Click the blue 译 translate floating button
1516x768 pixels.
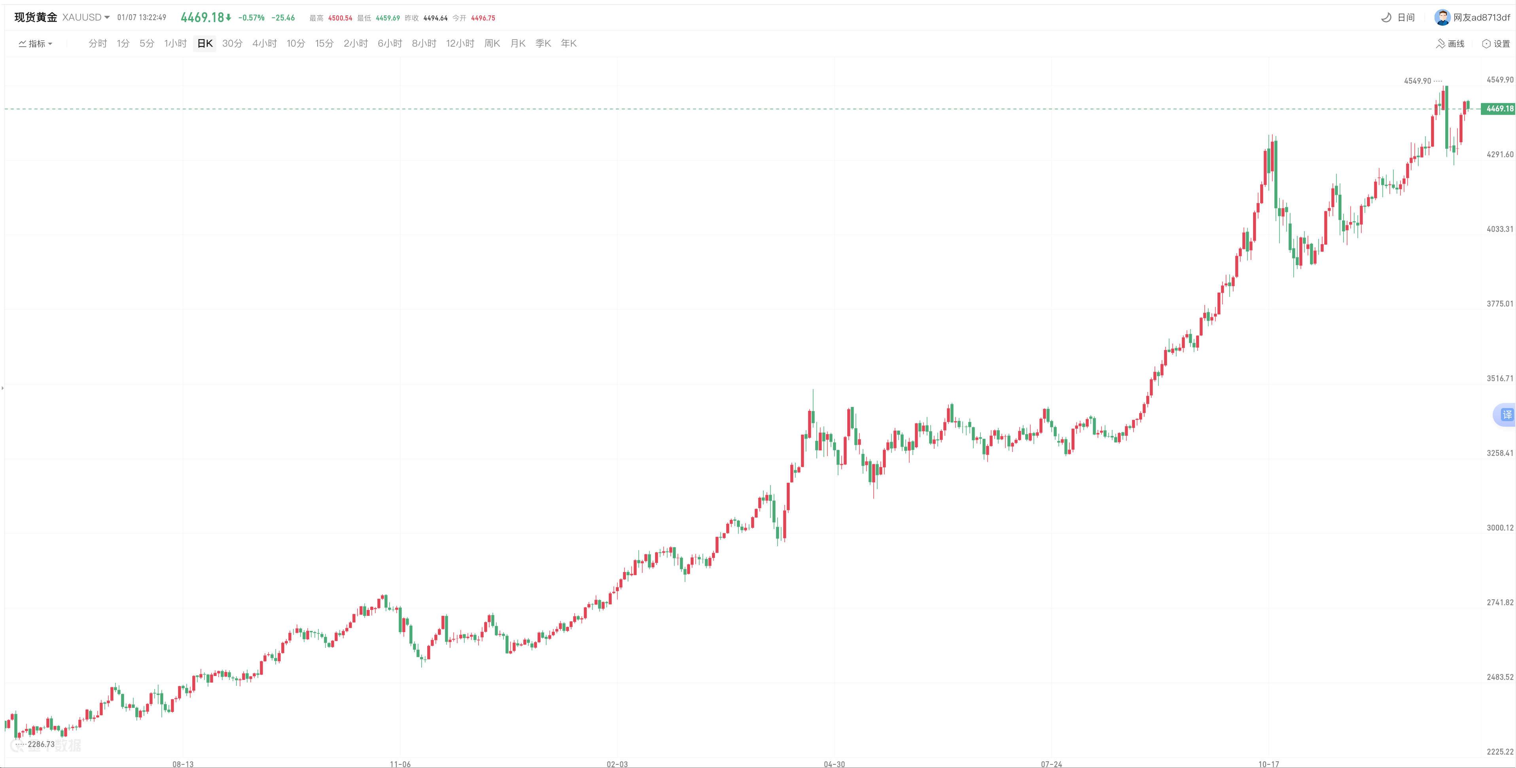[1506, 414]
